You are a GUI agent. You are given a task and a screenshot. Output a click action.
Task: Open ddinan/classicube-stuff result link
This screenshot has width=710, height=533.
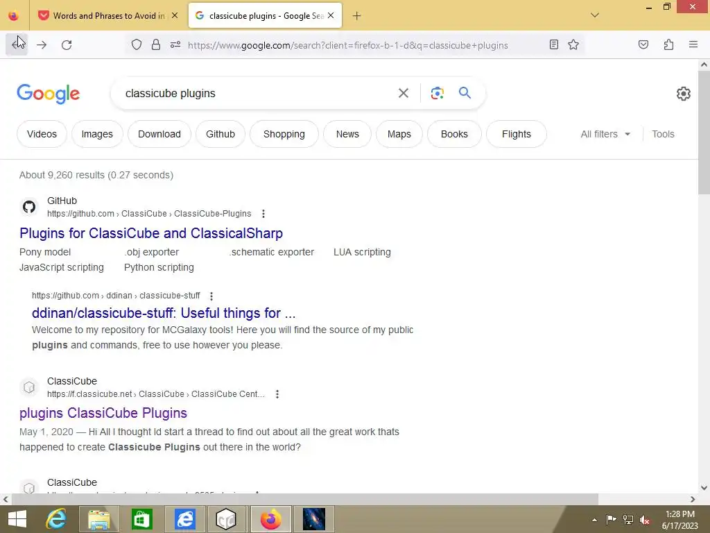click(164, 313)
